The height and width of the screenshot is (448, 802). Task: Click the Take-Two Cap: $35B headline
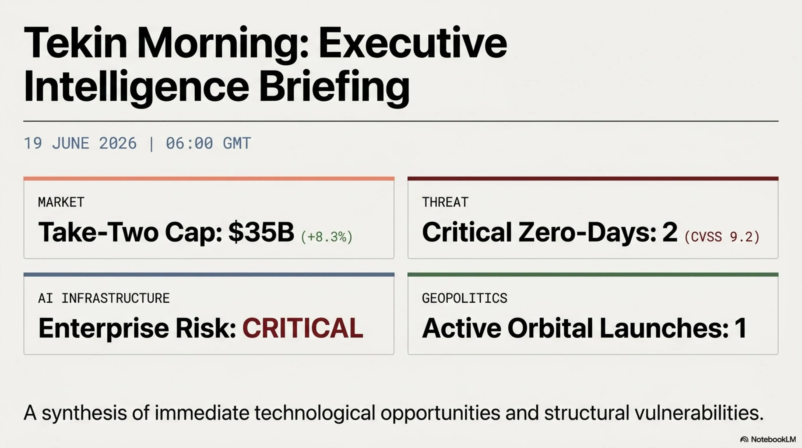tap(166, 232)
